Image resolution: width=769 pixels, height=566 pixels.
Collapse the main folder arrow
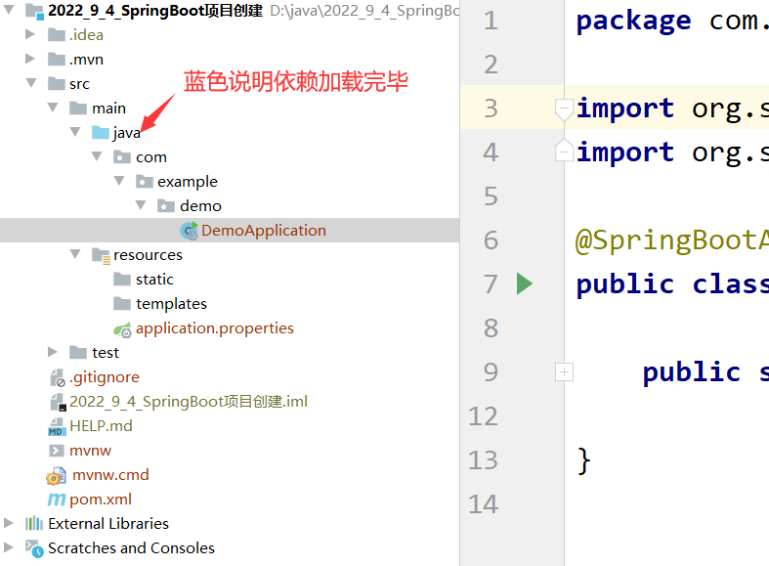(x=53, y=108)
